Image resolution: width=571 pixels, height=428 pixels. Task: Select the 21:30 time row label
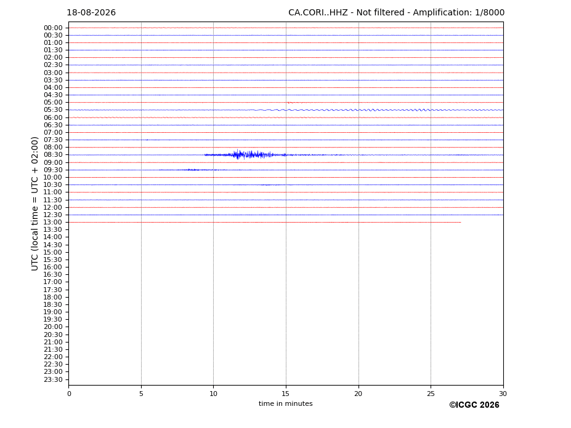click(x=53, y=349)
